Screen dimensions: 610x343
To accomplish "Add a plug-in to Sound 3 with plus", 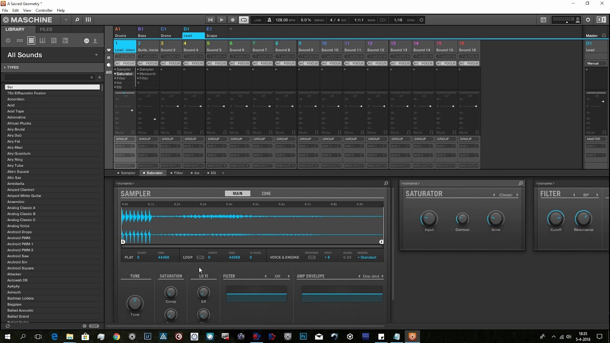I will [x=161, y=70].
